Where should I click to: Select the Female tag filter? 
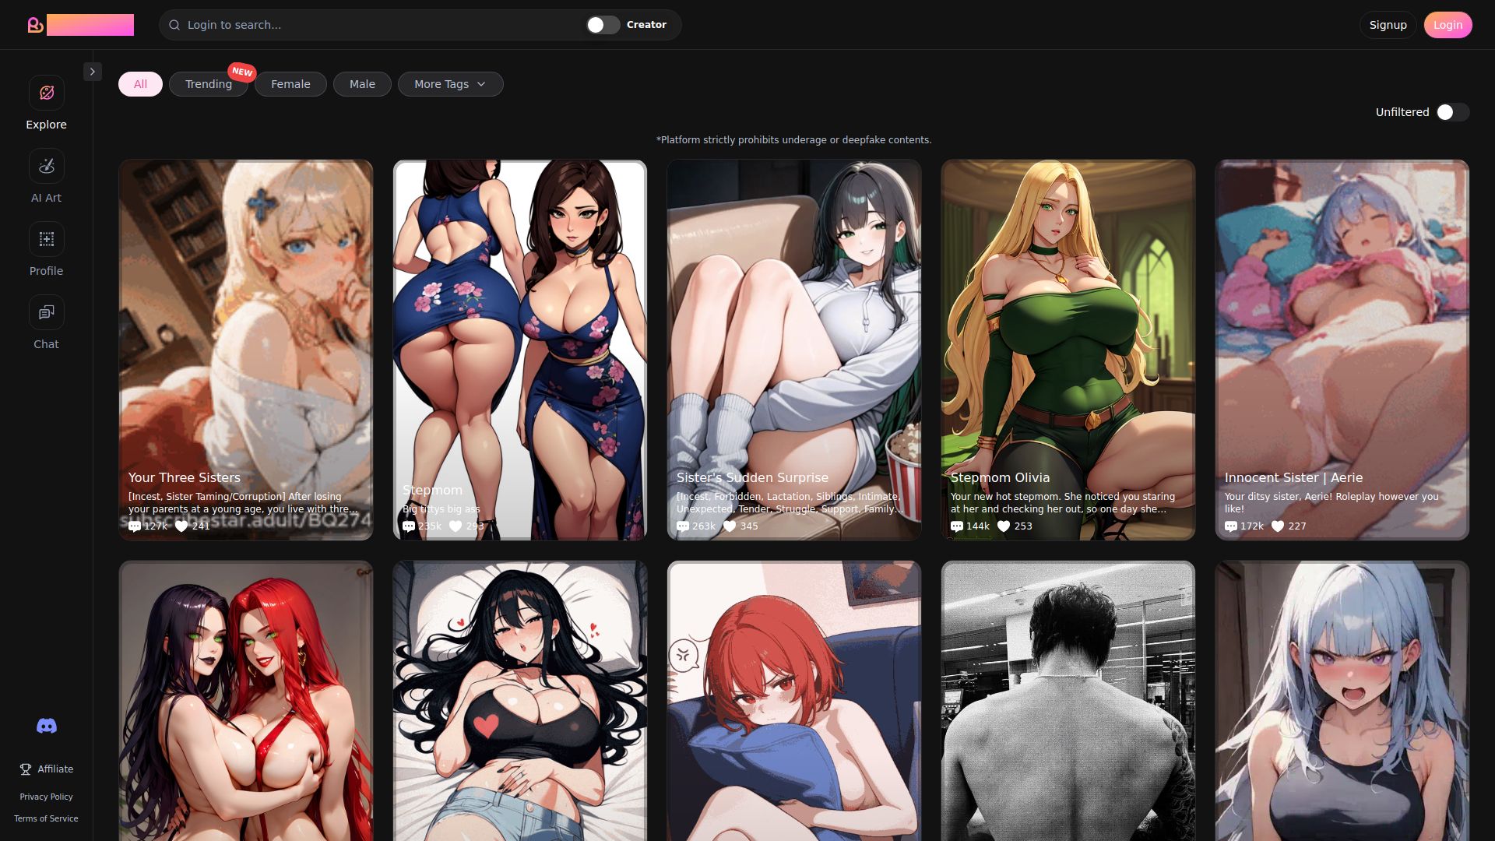290,84
